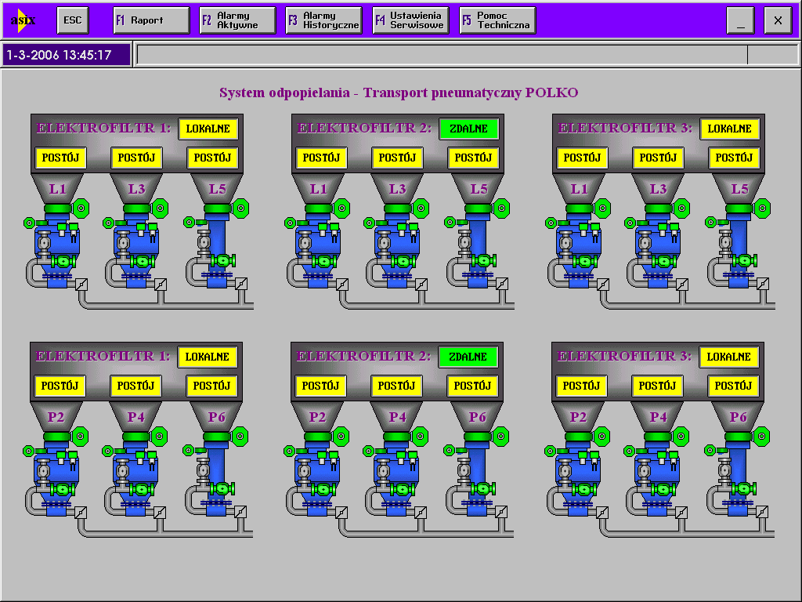Click POSTÓJ status above L5 in Elektrofiltr 2
Image resolution: width=802 pixels, height=602 pixels.
[473, 158]
